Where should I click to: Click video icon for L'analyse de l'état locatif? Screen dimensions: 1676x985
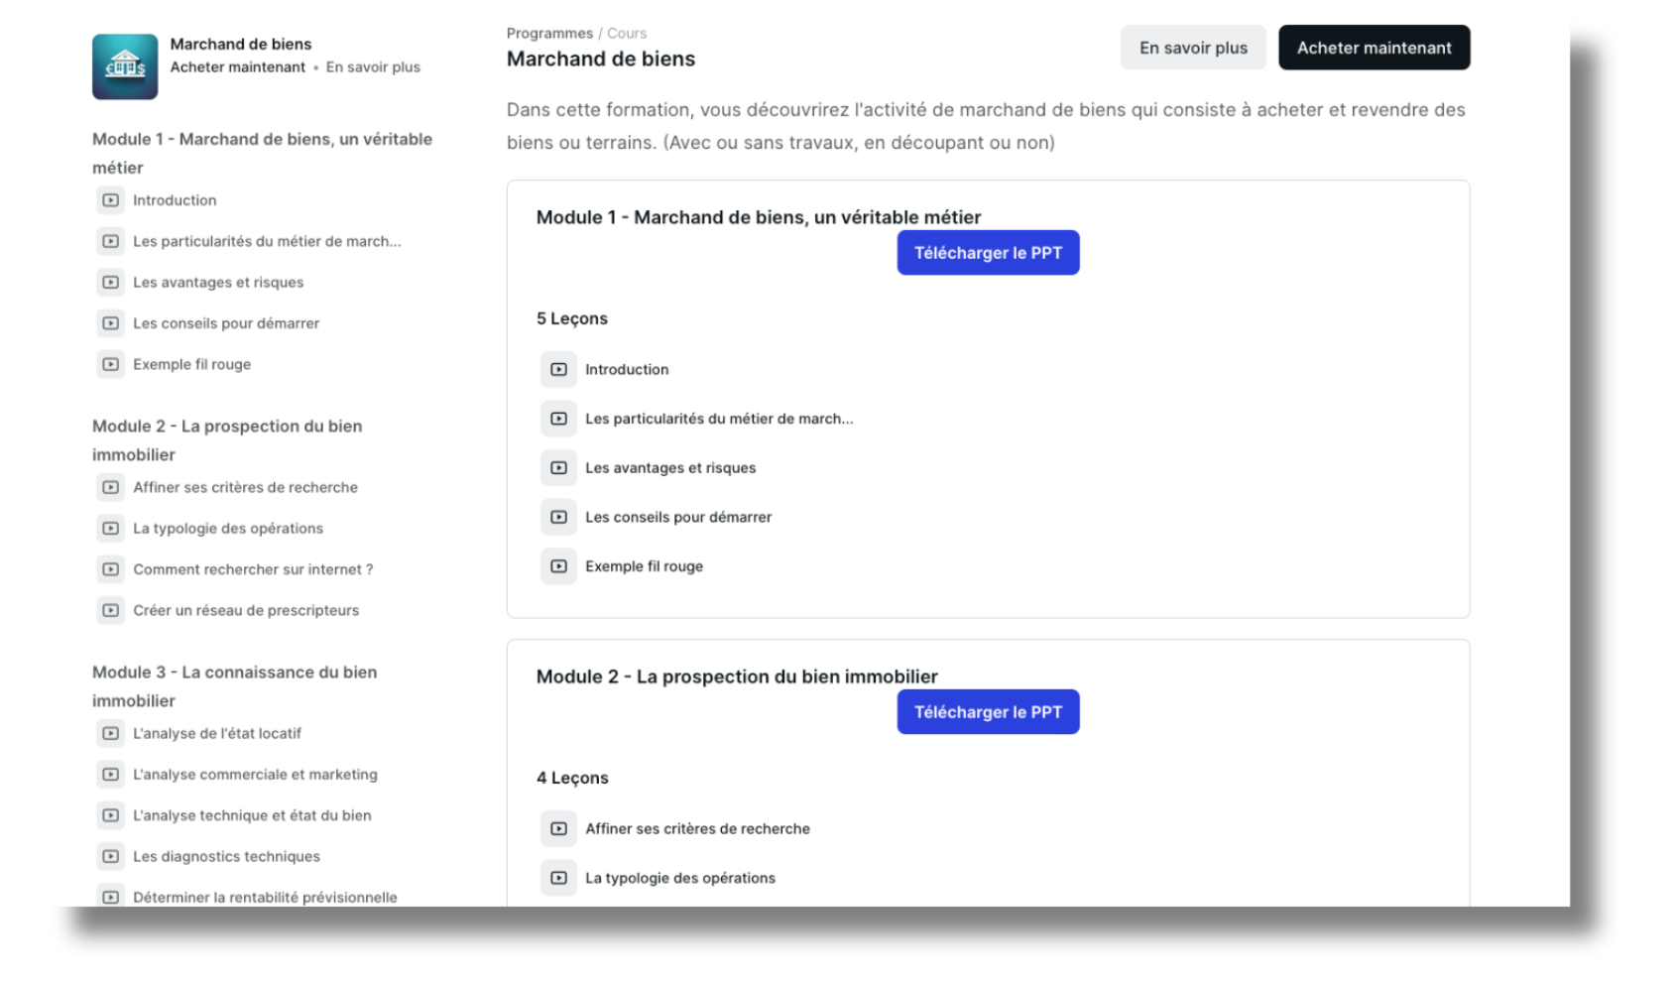click(111, 734)
